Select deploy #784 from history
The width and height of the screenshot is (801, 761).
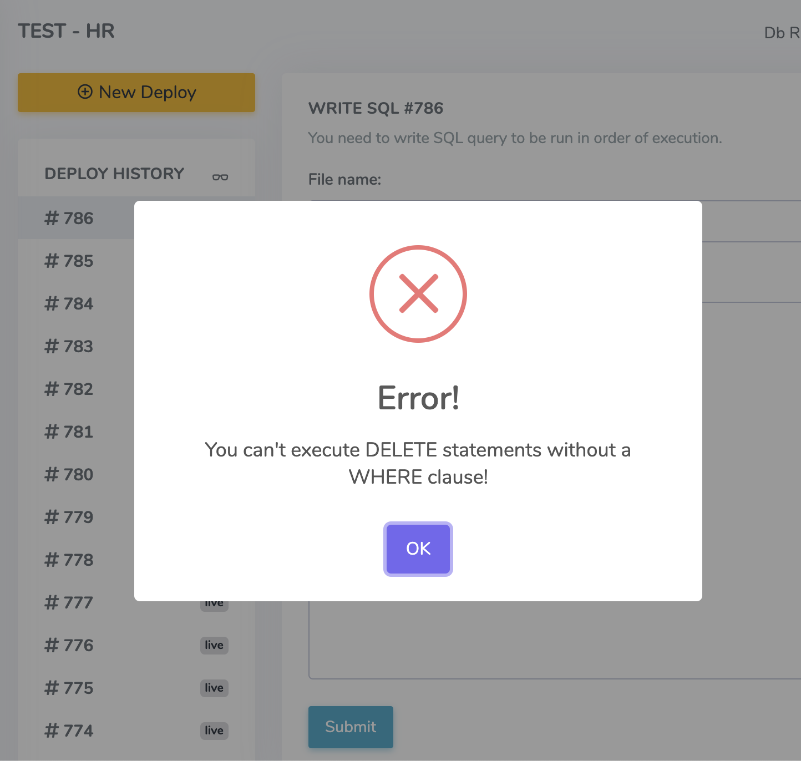tap(69, 303)
